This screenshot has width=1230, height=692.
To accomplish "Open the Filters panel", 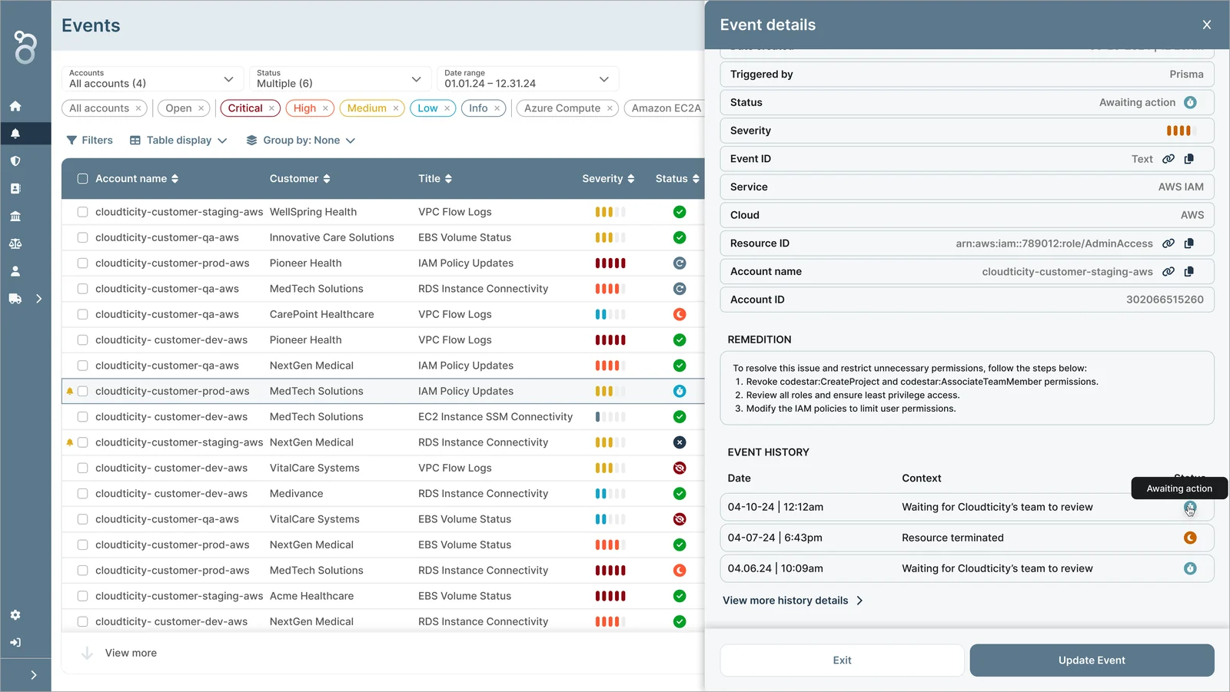I will tap(90, 141).
